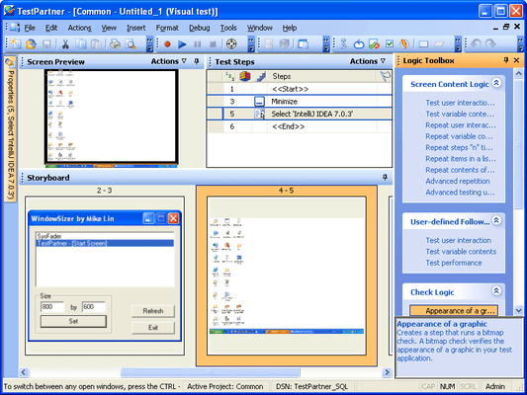Screen dimensions: 527x395
Task: Click the Paste clipboard icon
Action: coord(96,44)
